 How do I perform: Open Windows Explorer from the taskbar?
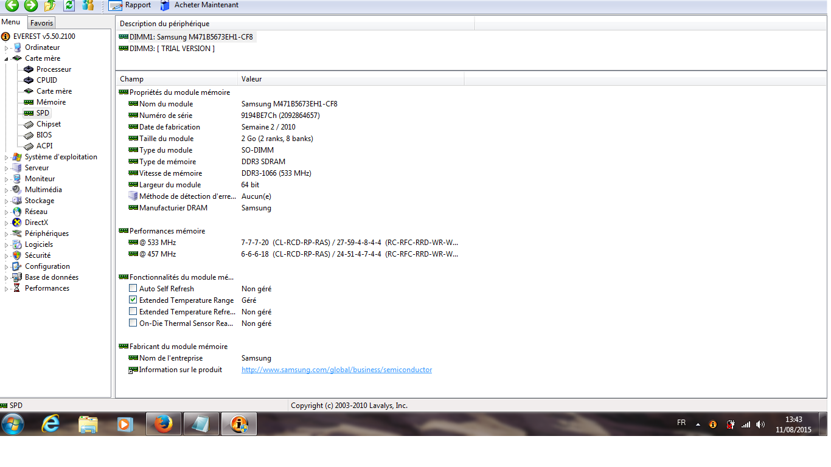[x=88, y=424]
